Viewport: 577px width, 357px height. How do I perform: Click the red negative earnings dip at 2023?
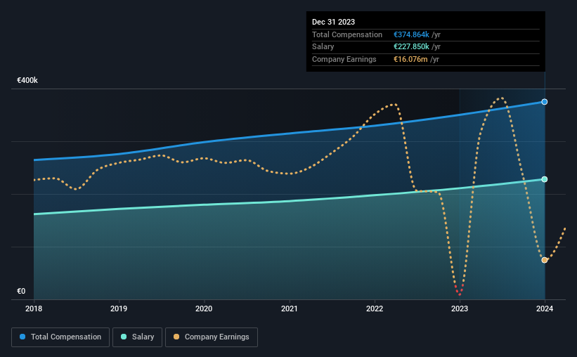459,290
